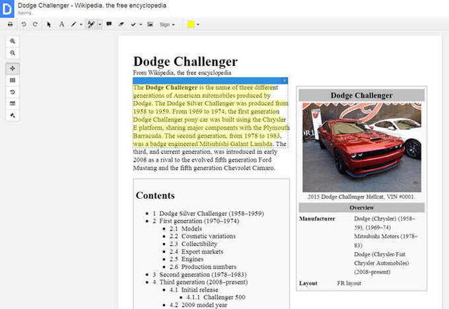Click the yellow color swatch
Image resolution: width=449 pixels, height=309 pixels.
coord(191,24)
